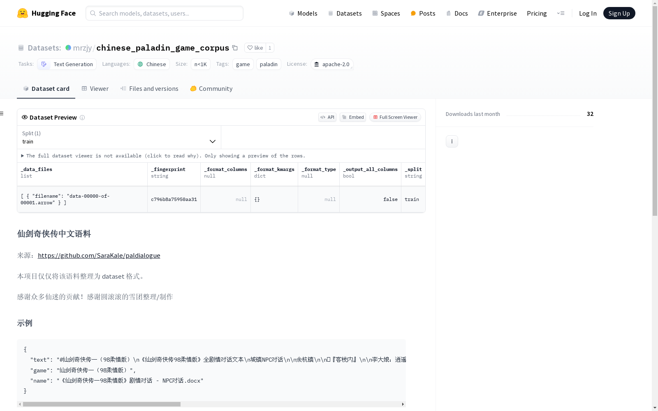Click the Chinese language tag
Screen dimensions: 658x411
click(152, 64)
